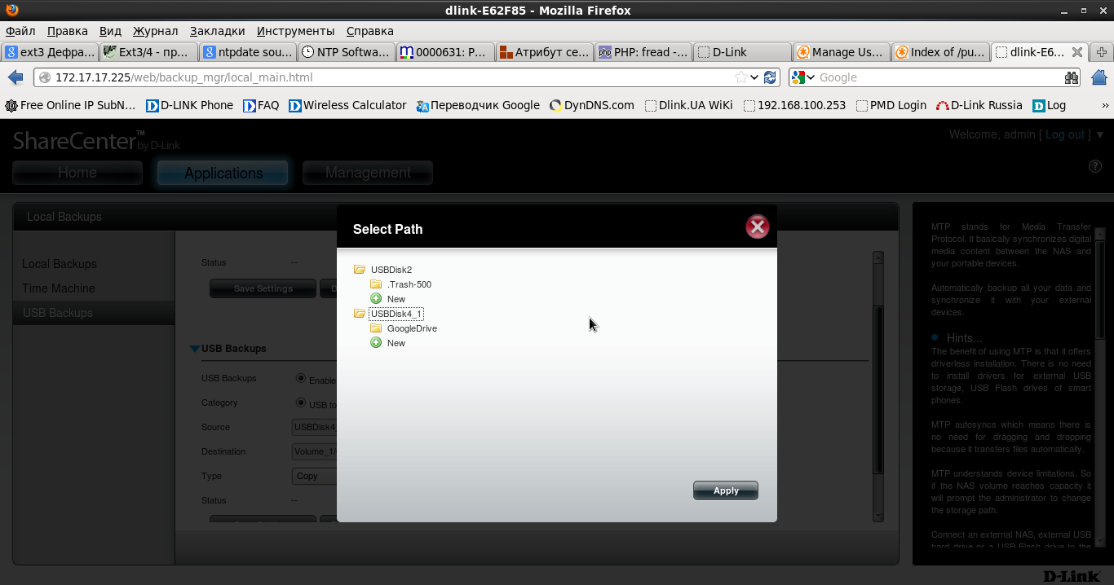Viewport: 1114px width, 585px height.
Task: Log out of ShareCenter
Action: pyautogui.click(x=1065, y=134)
